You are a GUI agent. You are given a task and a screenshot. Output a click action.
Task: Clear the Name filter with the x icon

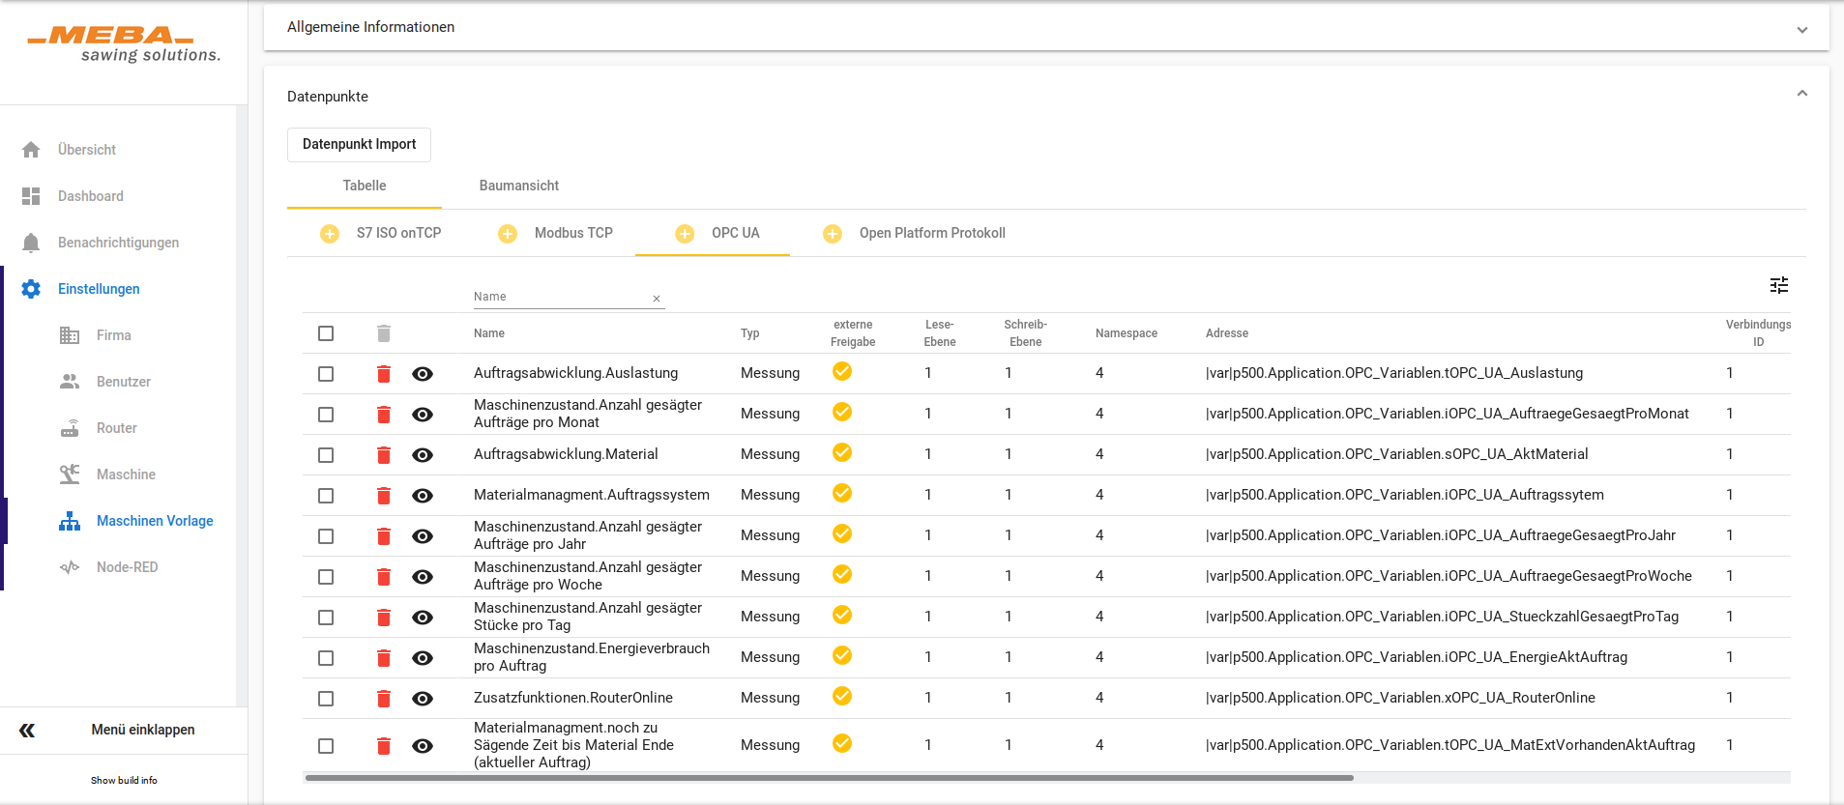657,299
